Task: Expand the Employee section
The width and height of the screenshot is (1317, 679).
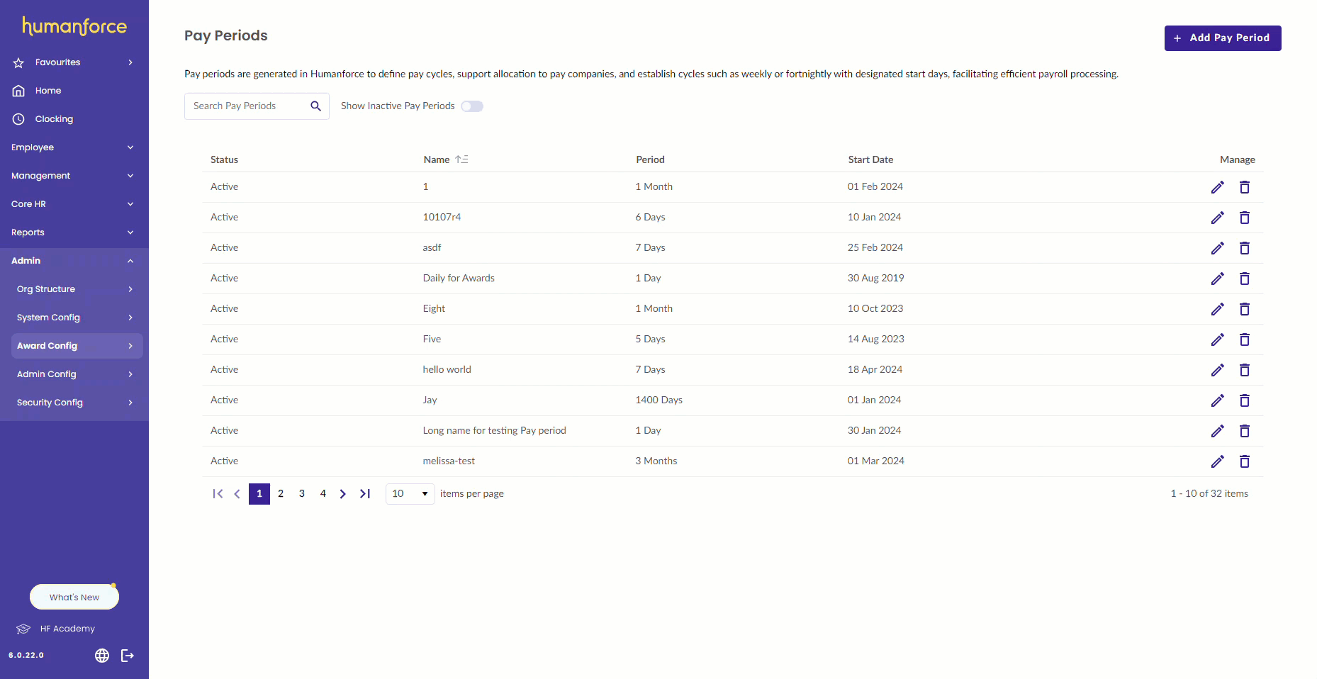Action: tap(74, 147)
